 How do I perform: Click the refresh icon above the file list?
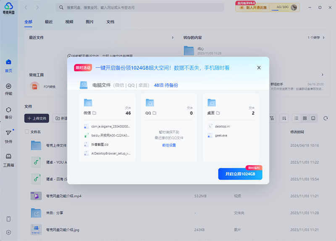click(325, 119)
